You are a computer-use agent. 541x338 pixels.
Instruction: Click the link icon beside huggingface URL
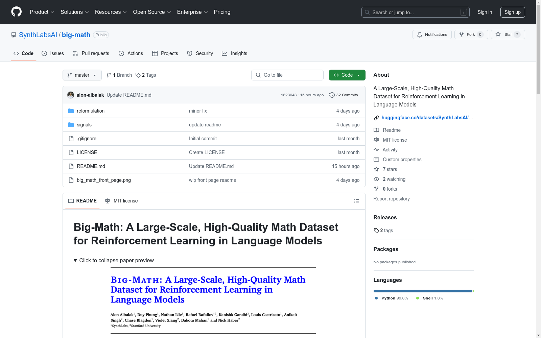pos(376,118)
